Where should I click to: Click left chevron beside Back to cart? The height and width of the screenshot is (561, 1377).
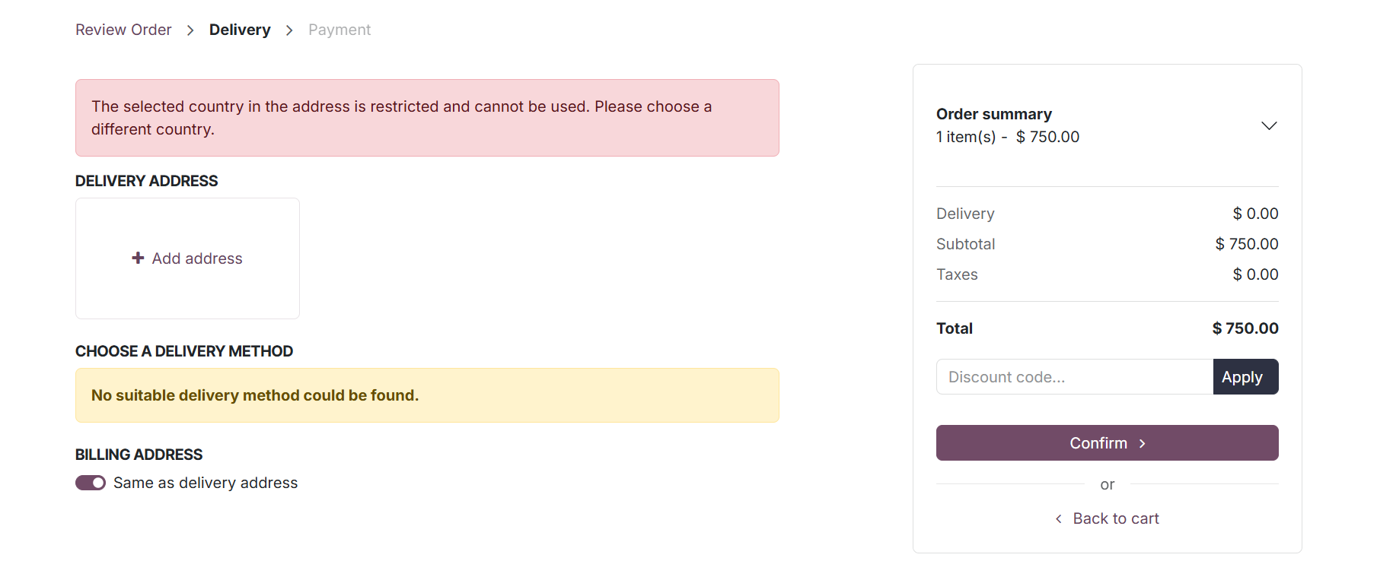(1059, 518)
